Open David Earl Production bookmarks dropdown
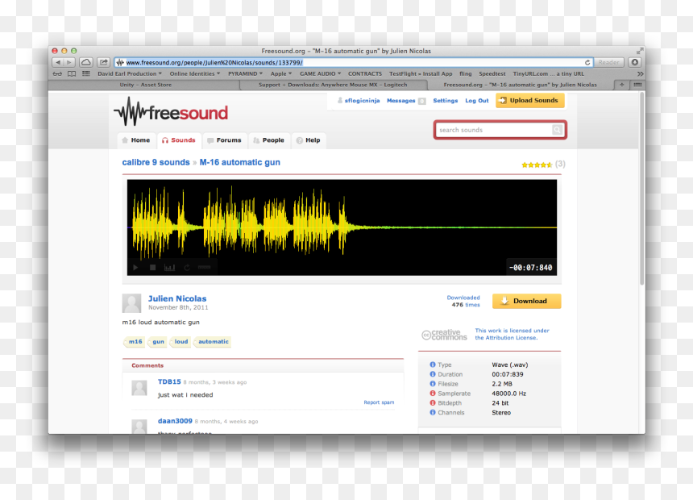The image size is (693, 500). [130, 74]
